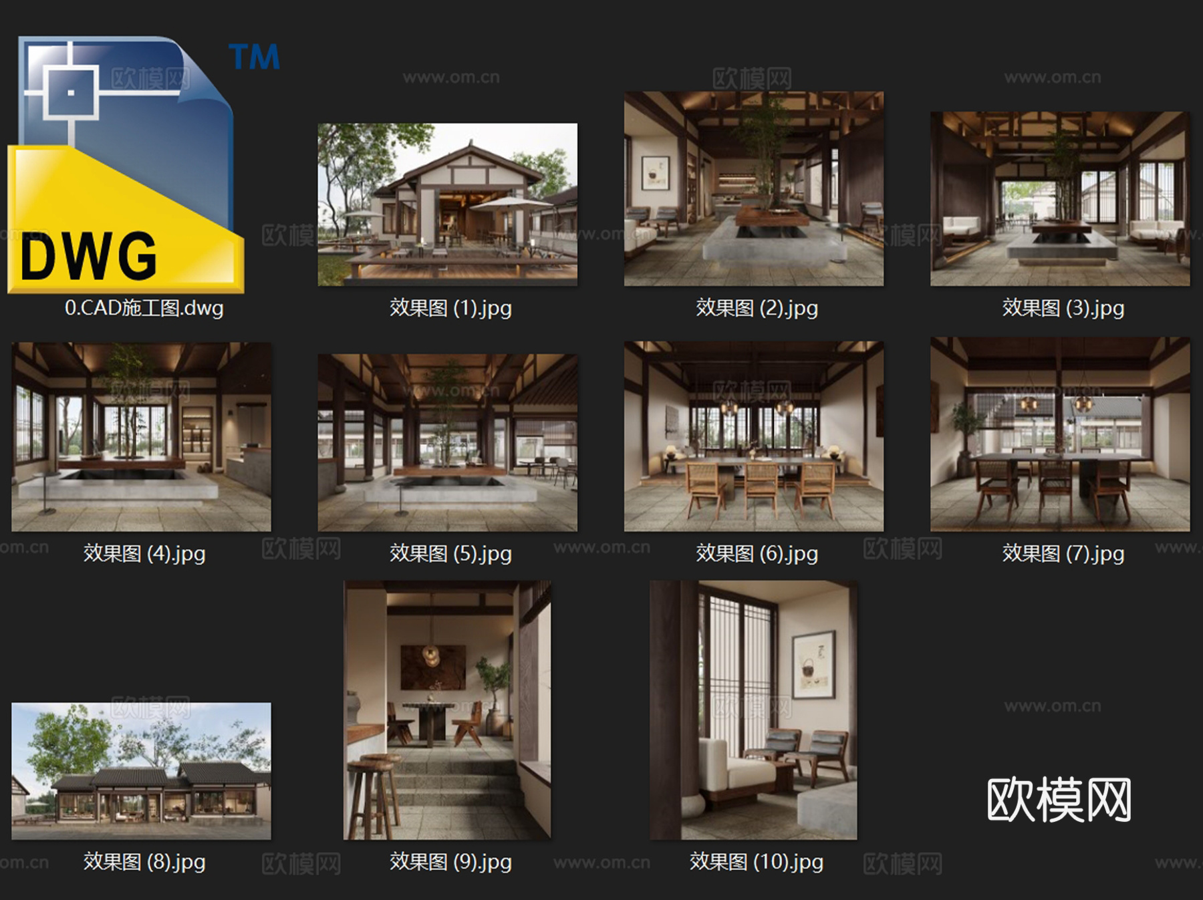Open thumbnail of 效果图 (9).jpg
This screenshot has width=1203, height=900.
point(448,710)
